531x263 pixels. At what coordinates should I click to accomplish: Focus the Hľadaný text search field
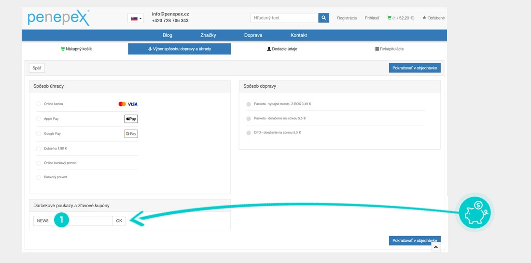(284, 18)
